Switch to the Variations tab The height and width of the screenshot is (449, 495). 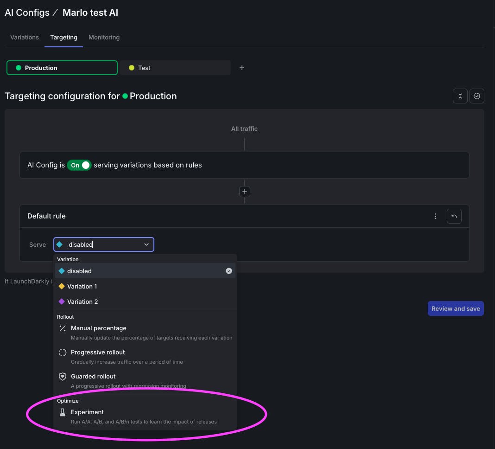coord(25,37)
